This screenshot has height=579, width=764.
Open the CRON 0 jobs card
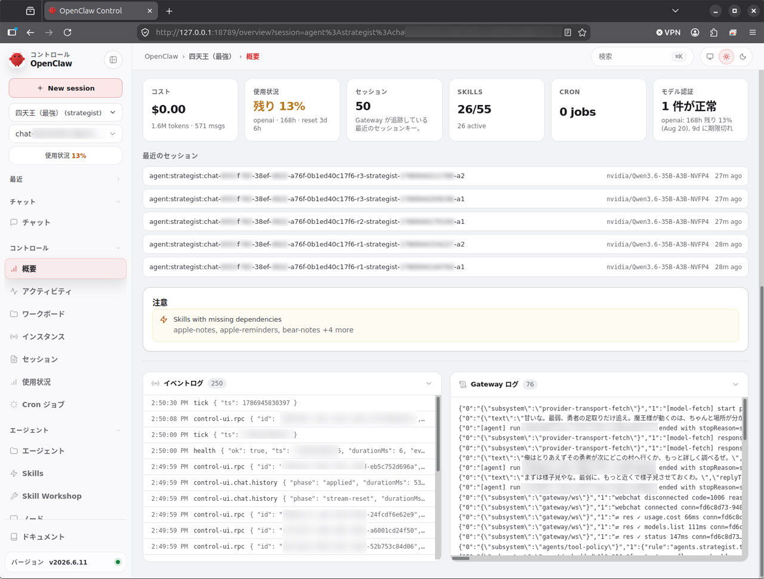point(599,110)
